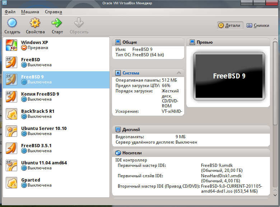Switch to the Детали view
This screenshot has height=207, width=280.
(230, 25)
